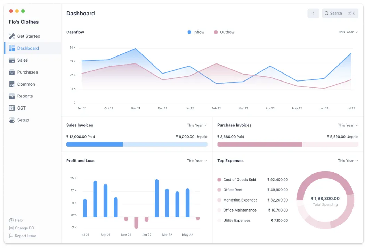Image resolution: width=365 pixels, height=248 pixels.
Task: Click the Total Spending donut chart ring
Action: point(325,174)
